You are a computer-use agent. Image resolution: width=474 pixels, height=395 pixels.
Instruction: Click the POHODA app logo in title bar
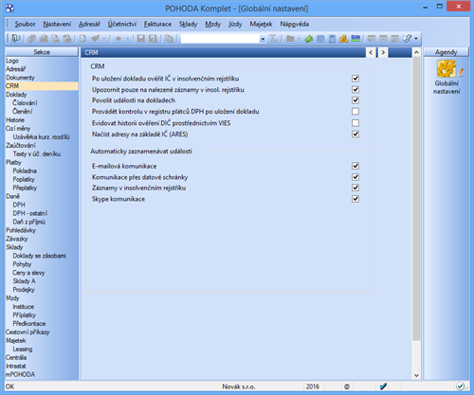pos(9,9)
